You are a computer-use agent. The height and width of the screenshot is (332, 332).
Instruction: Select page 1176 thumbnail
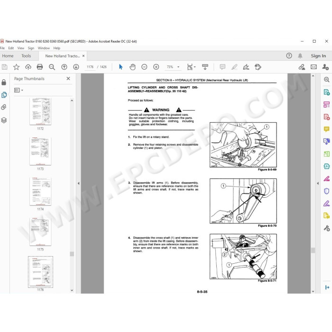click(40, 272)
